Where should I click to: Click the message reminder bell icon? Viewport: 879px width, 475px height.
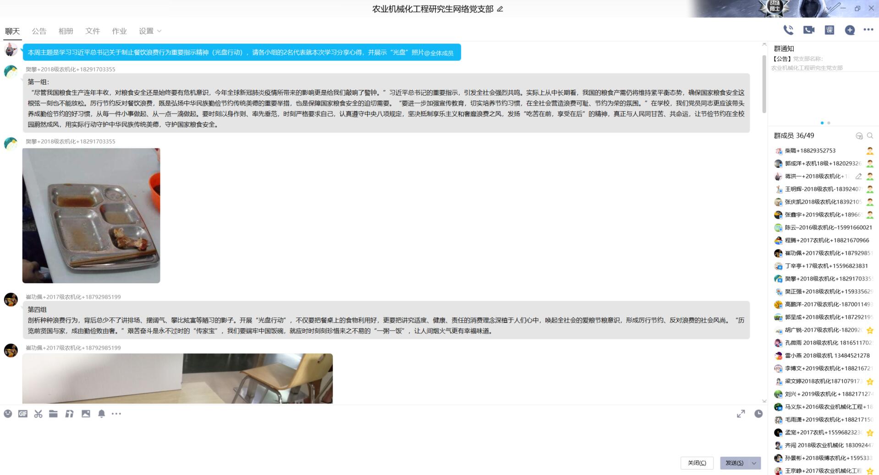coord(101,414)
